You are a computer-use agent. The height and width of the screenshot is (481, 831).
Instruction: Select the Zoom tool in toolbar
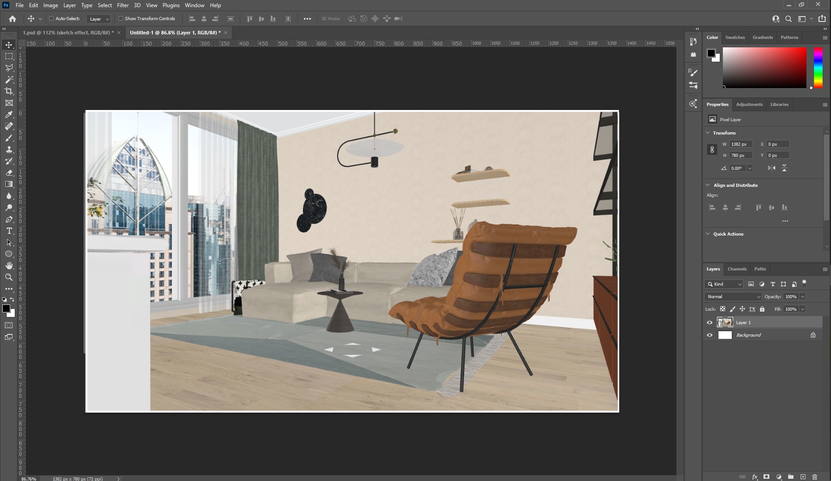(x=9, y=277)
